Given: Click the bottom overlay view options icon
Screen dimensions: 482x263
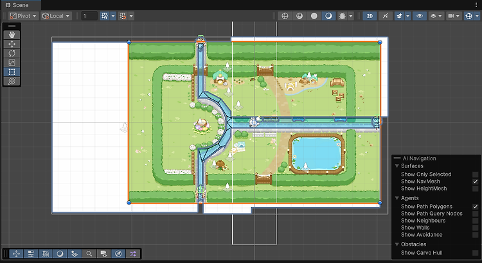Looking at the screenshot, I should [75, 254].
